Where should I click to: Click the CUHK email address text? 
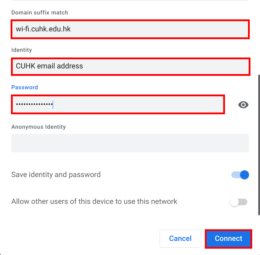[49, 66]
